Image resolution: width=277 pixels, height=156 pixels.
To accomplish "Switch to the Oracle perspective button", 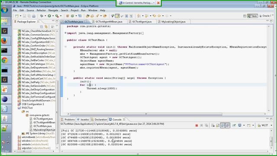I will coord(265,16).
